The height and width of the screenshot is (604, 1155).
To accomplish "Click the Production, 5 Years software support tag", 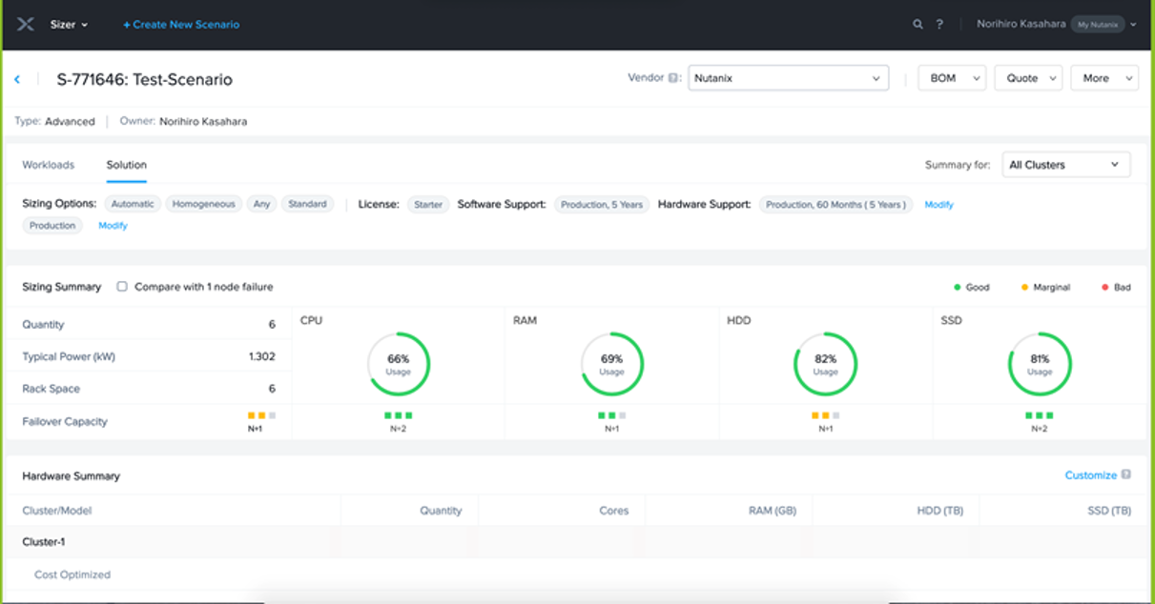I will (x=602, y=205).
